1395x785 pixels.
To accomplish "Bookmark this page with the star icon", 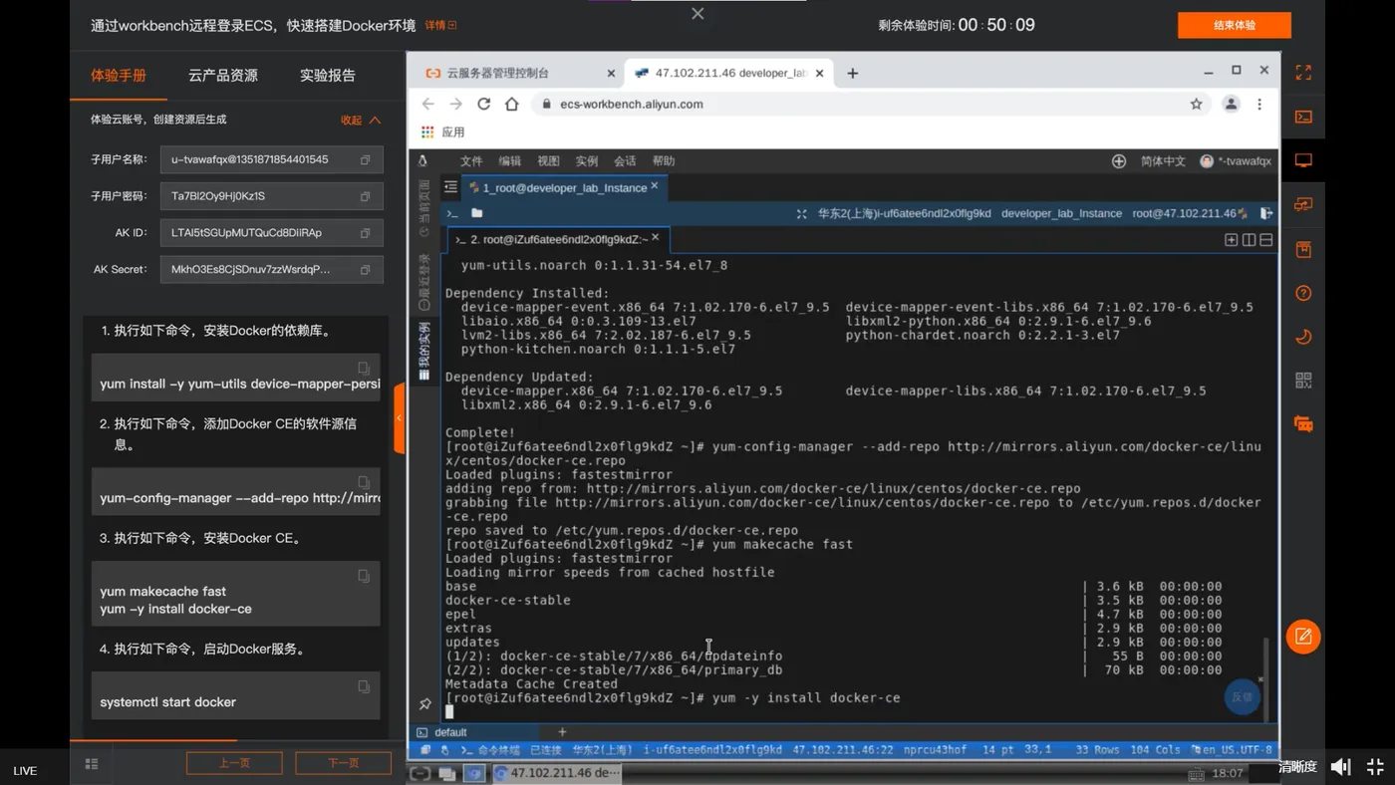I will pyautogui.click(x=1197, y=104).
